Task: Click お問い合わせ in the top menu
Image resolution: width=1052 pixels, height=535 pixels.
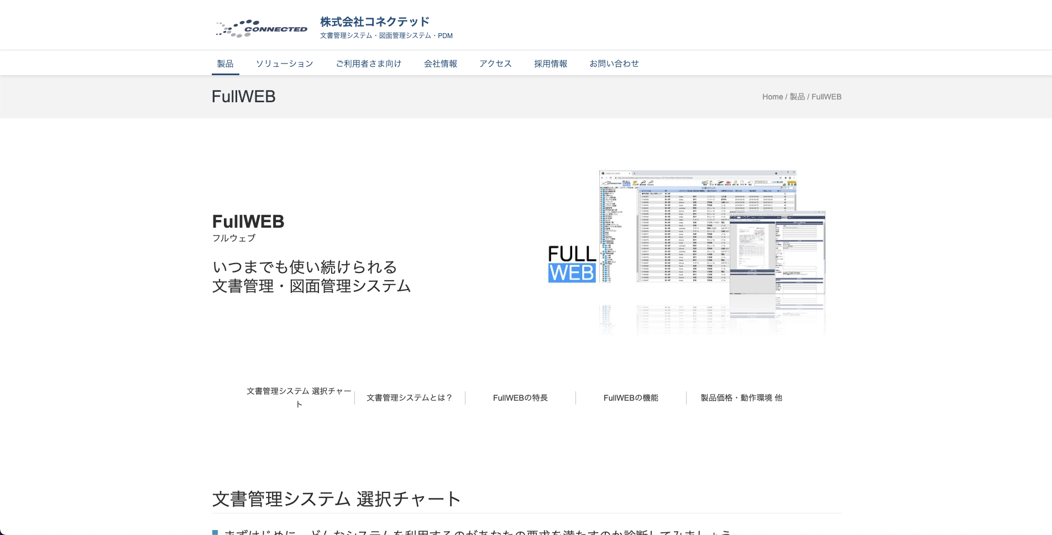Action: tap(614, 64)
